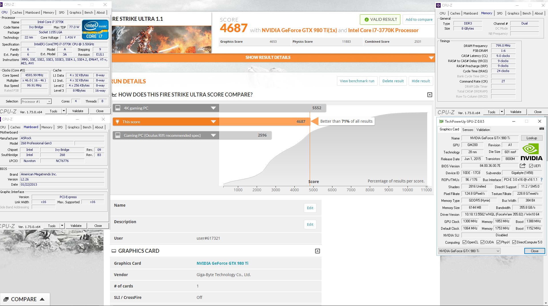This screenshot has height=306, width=548.
Task: Switch to Sensors tab in GPU-Z
Action: tap(468, 130)
